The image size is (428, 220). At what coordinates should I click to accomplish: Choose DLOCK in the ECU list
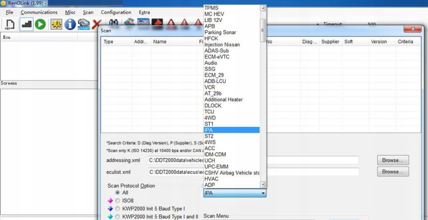[232, 105]
